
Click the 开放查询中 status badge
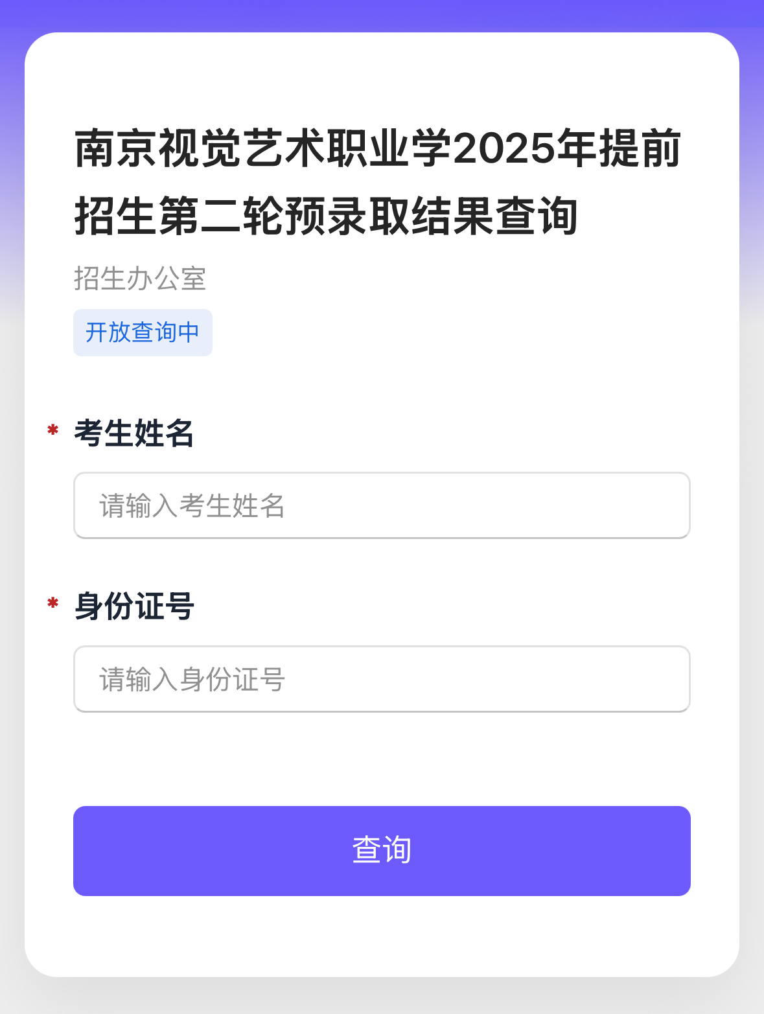coord(143,332)
